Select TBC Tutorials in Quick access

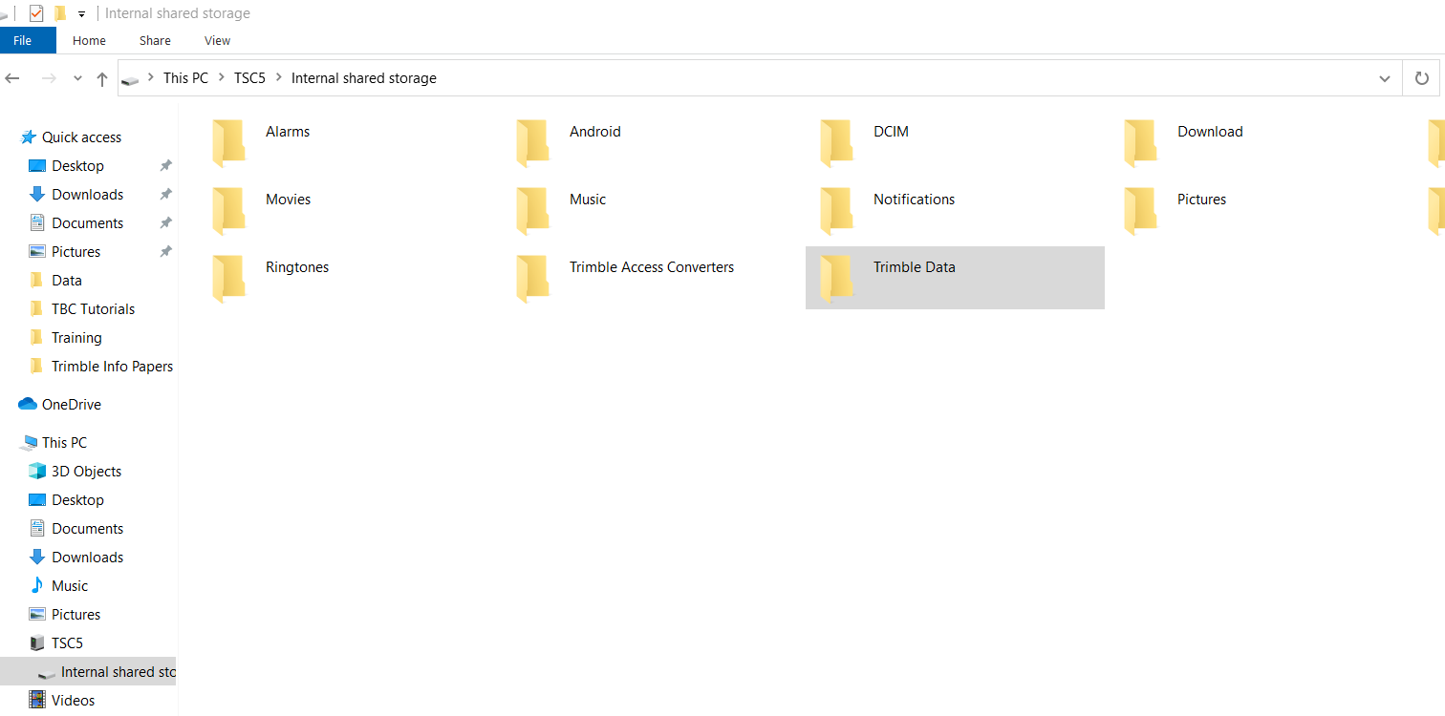pyautogui.click(x=93, y=309)
